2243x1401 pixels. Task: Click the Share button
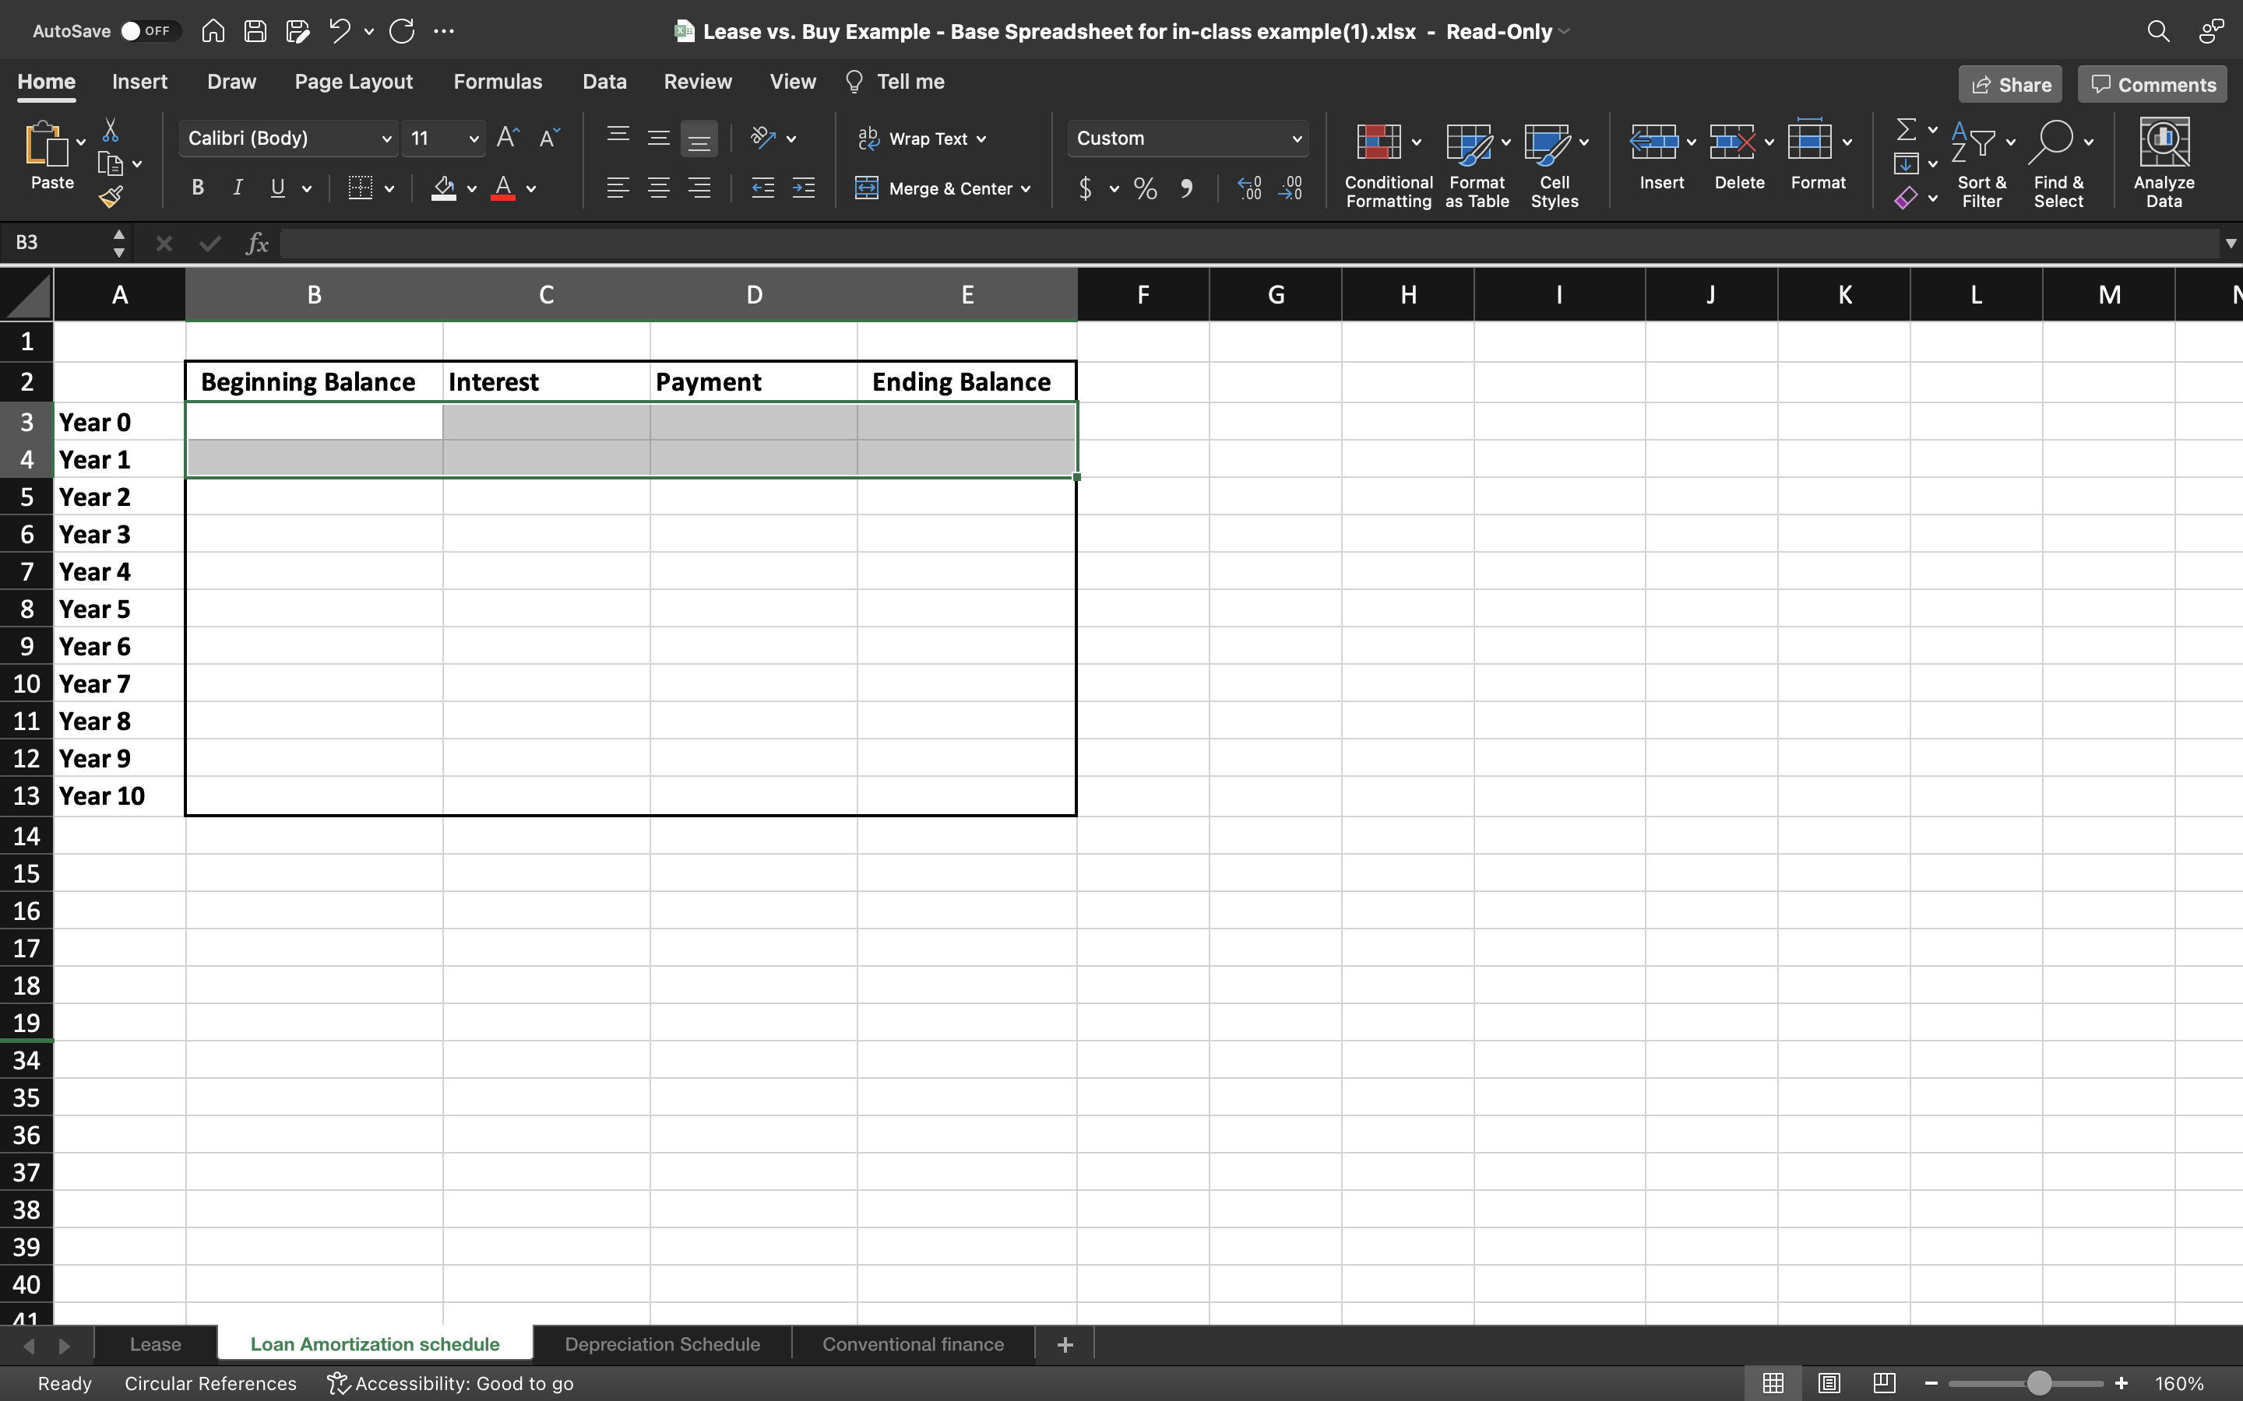click(2009, 84)
